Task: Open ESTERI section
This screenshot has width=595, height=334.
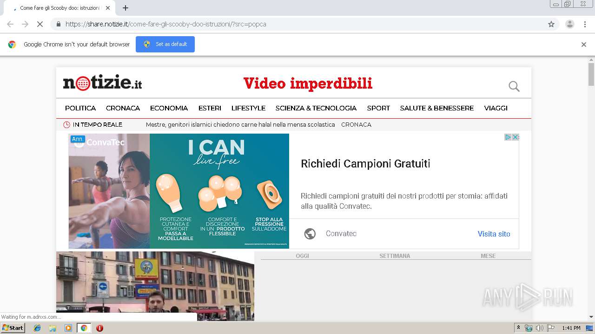Action: coord(210,108)
